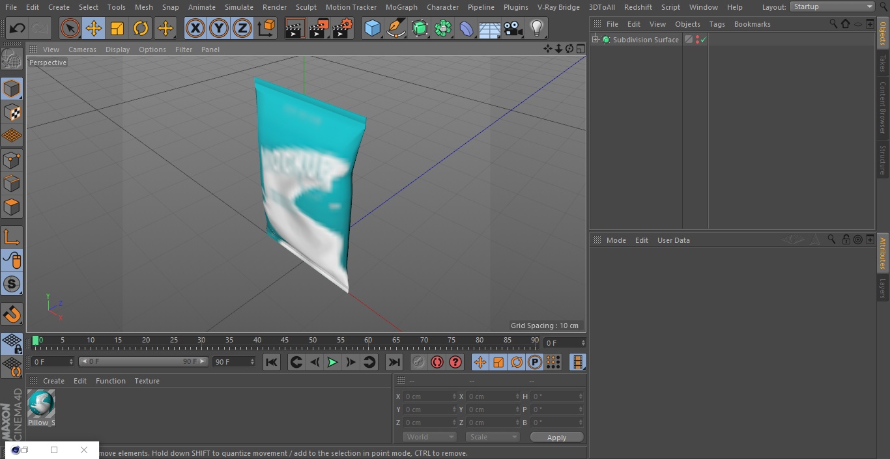Enable Texture mode checker cube icon
Screen dimensions: 890x459
[x=12, y=112]
